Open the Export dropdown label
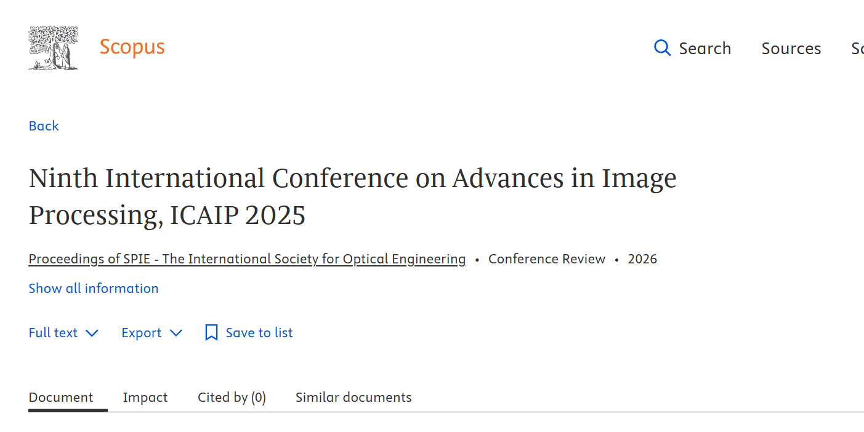864x432 pixels. 141,333
